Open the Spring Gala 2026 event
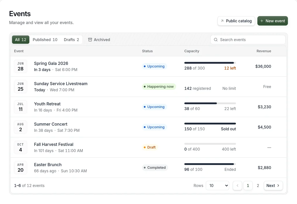Viewport: 297px width, 204px height. pos(51,63)
